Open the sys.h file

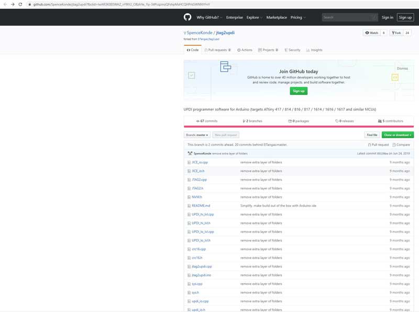pyautogui.click(x=195, y=293)
